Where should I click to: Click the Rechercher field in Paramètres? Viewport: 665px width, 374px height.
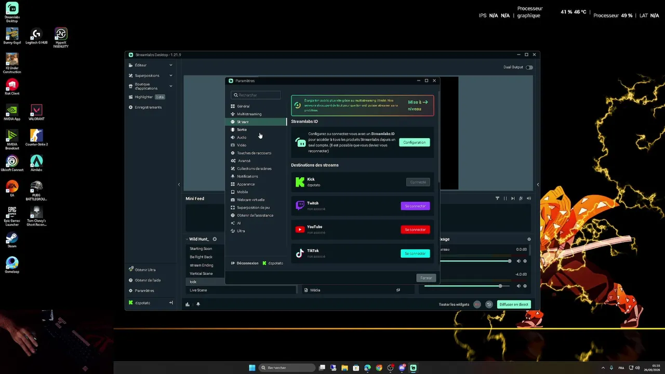point(256,95)
